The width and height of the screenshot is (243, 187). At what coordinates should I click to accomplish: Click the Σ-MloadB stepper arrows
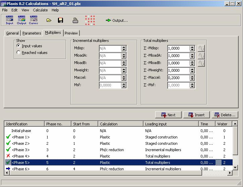point(192,63)
